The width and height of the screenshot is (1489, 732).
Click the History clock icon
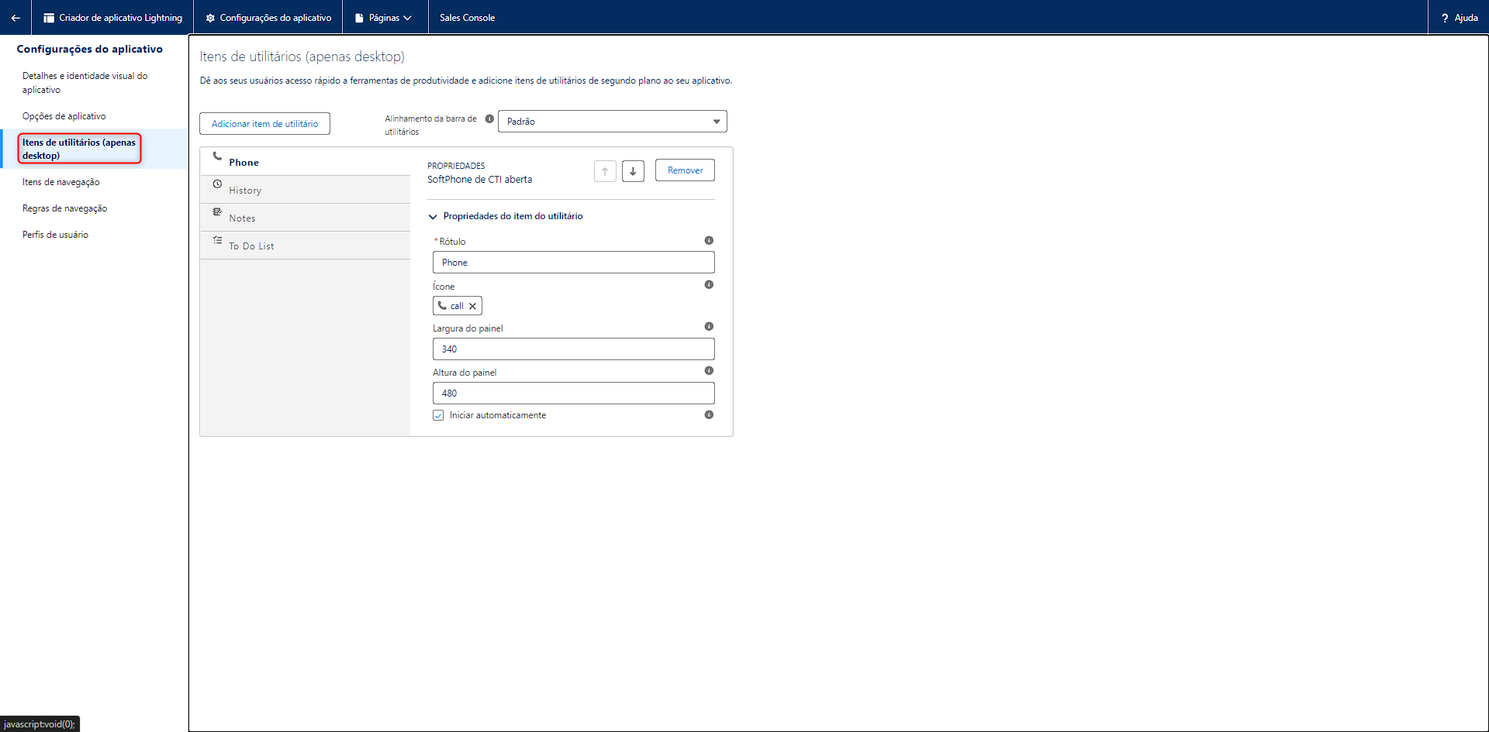point(217,184)
